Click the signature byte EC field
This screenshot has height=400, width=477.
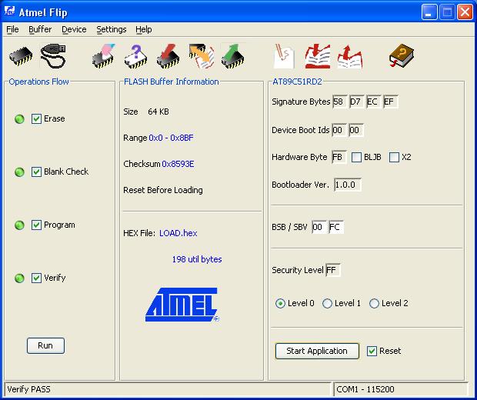coord(374,102)
